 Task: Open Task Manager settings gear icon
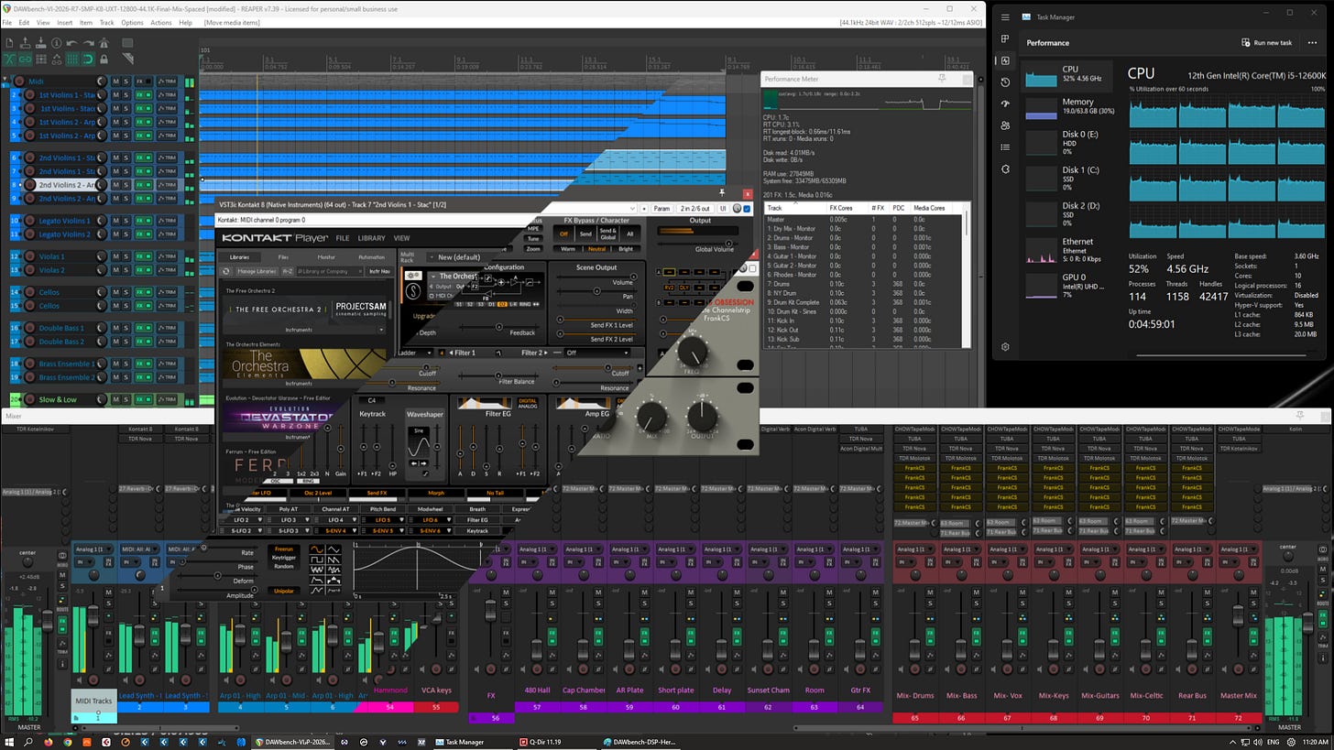click(1005, 347)
